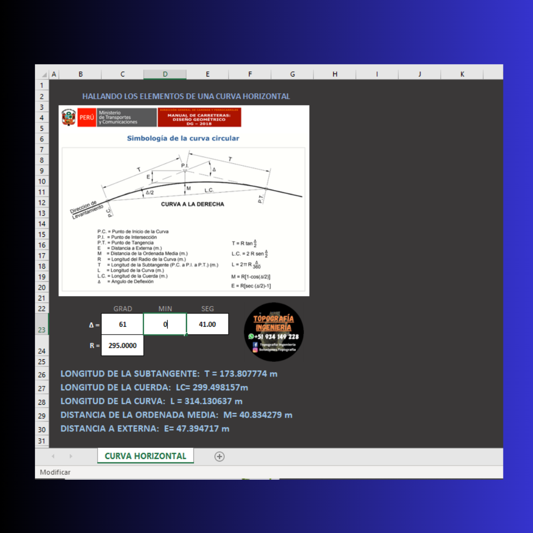Viewport: 533px width, 533px height.
Task: Select the sheet title about CURVA HORIZONTAL
Action: [x=186, y=96]
